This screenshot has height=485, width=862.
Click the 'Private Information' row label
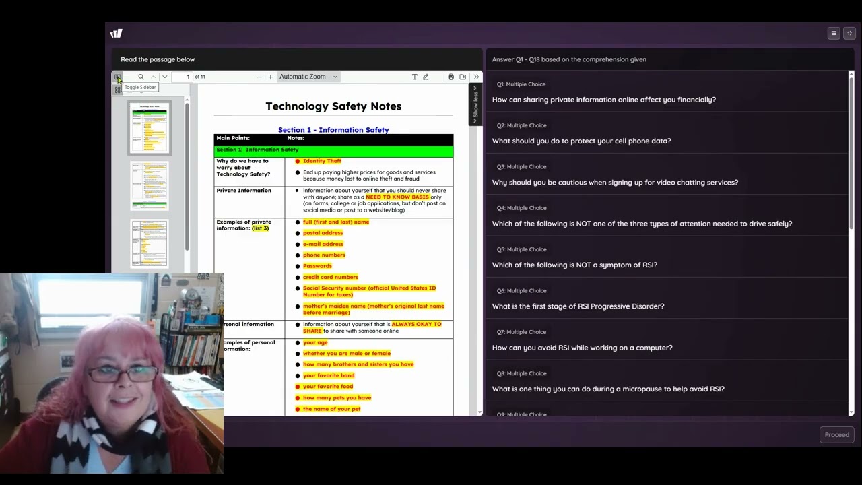(244, 191)
